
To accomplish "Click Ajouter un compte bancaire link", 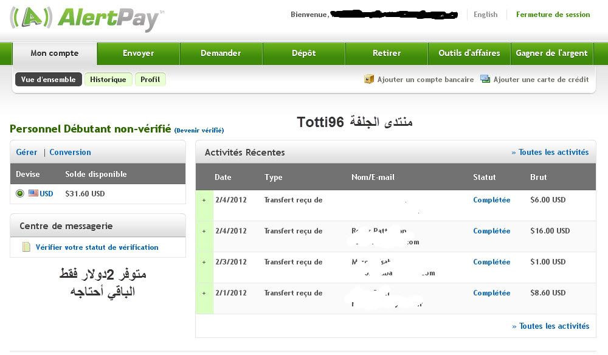I will point(426,80).
